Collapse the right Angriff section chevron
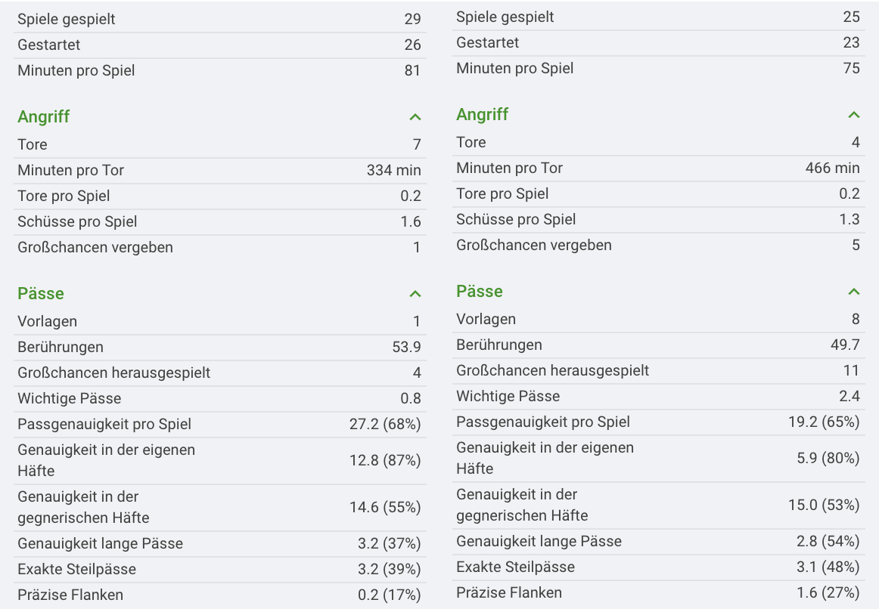Image resolution: width=879 pixels, height=609 pixels. 854,115
